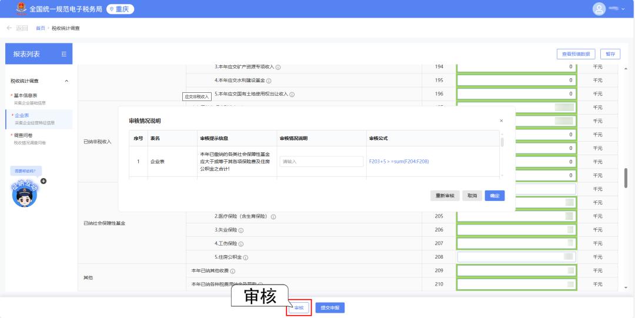Screen dimensions: 635x318
Task: Click info icon beside 本年应交水利建设基金
Action: coord(269,81)
